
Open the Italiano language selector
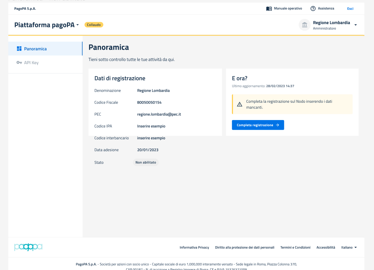[x=349, y=247]
